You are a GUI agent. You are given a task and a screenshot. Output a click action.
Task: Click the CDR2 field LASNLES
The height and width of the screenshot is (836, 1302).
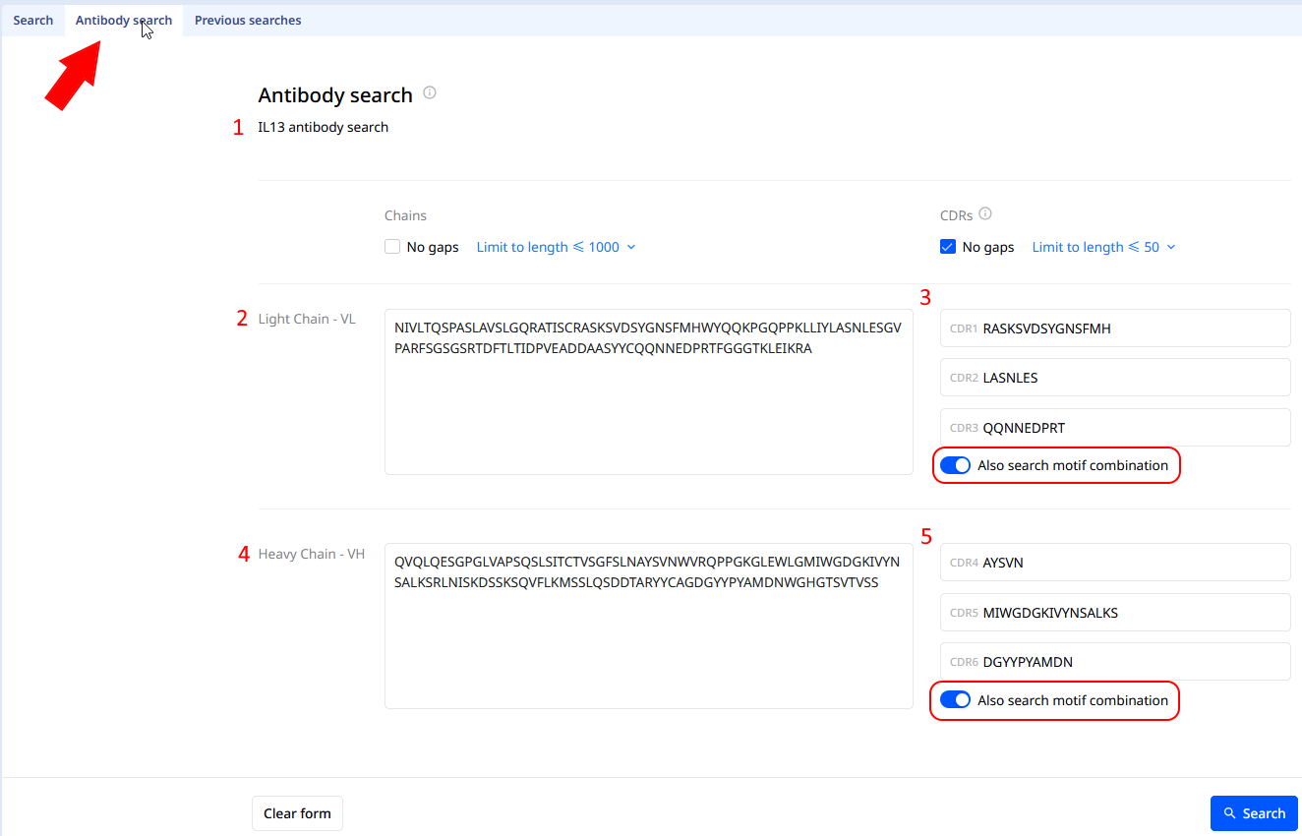[1115, 378]
